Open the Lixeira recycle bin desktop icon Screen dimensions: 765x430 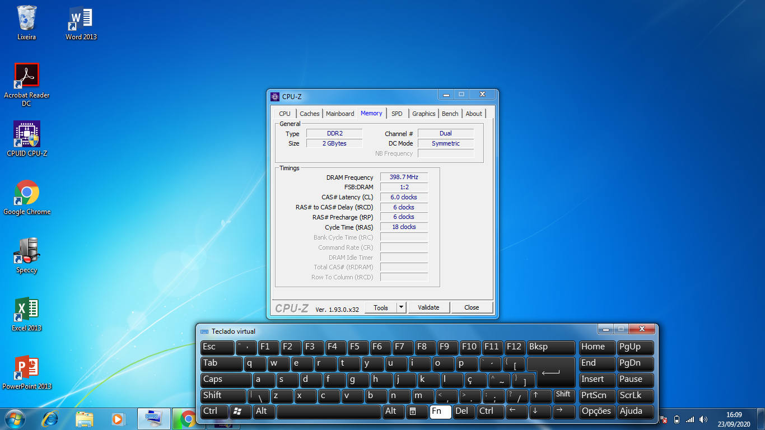click(26, 23)
